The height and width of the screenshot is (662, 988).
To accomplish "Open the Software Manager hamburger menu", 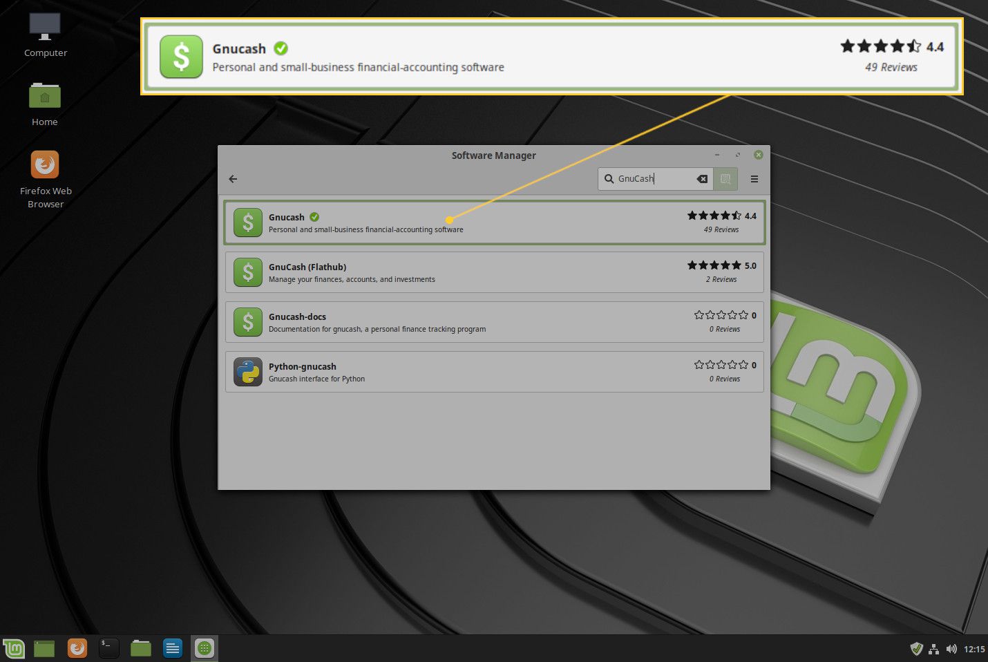I will coord(754,179).
